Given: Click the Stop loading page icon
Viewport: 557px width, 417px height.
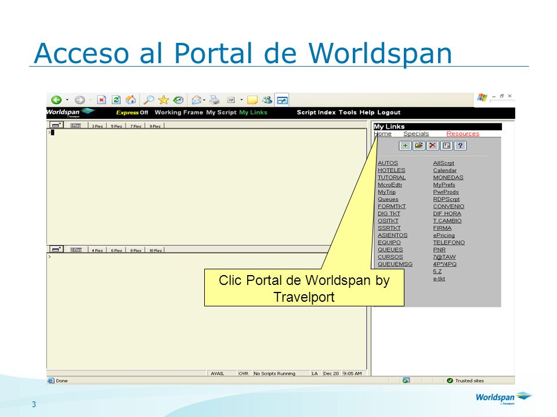Looking at the screenshot, I should pos(102,100).
